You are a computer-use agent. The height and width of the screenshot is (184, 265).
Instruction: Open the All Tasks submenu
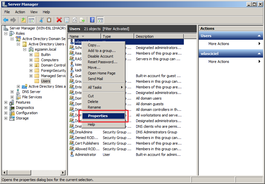tap(104, 87)
